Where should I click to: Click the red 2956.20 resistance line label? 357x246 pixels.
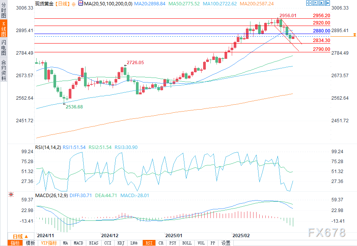point(321,16)
